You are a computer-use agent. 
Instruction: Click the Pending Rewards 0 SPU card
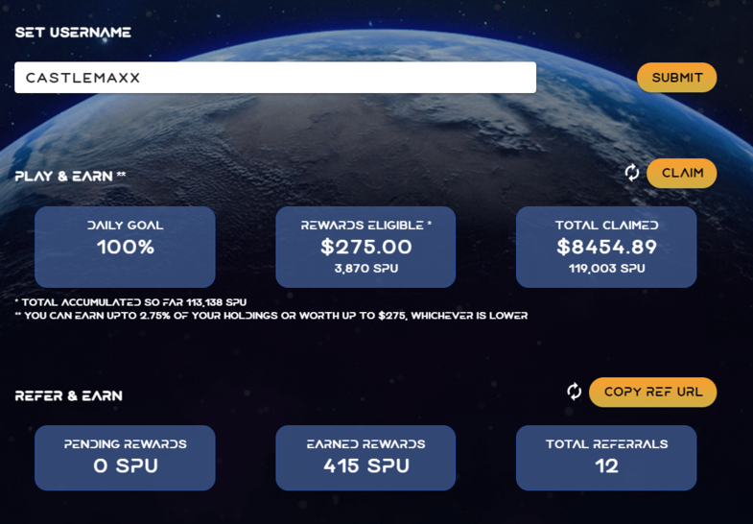pyautogui.click(x=125, y=458)
